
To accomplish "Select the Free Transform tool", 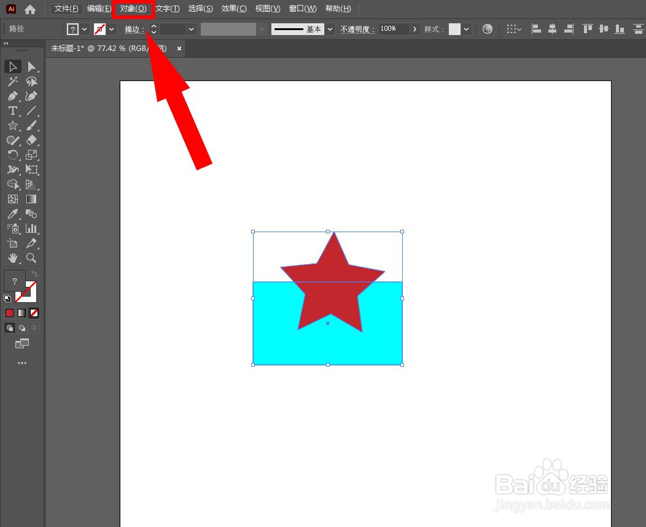I will pos(31,170).
